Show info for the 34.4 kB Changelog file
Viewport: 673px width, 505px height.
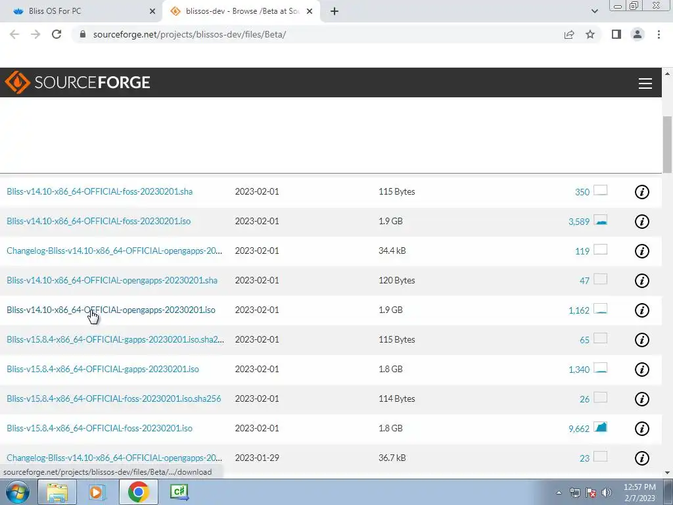[x=641, y=251]
